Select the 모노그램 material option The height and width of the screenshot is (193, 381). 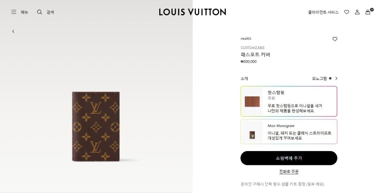point(319,78)
